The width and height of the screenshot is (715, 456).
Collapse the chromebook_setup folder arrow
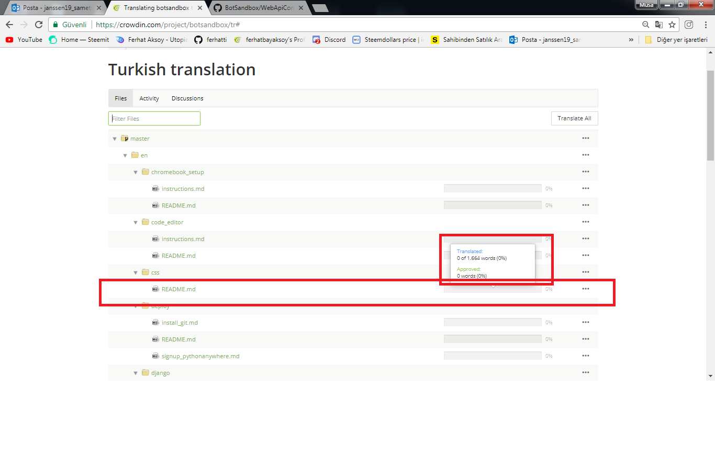point(136,172)
